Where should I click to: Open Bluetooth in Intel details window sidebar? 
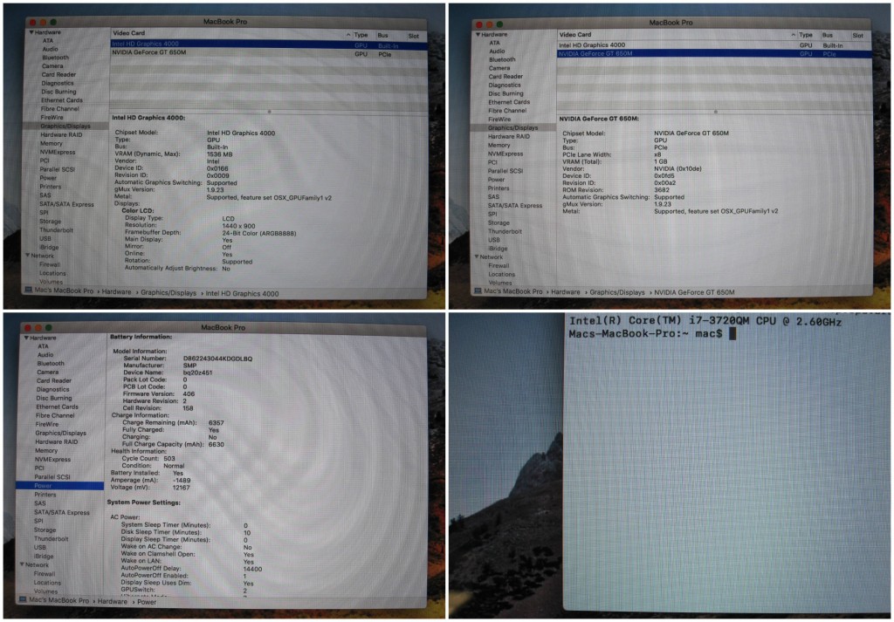pos(55,58)
